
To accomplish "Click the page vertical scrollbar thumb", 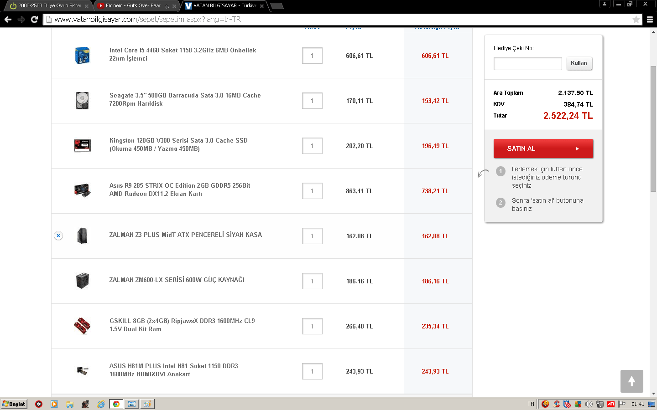I will tap(653, 129).
